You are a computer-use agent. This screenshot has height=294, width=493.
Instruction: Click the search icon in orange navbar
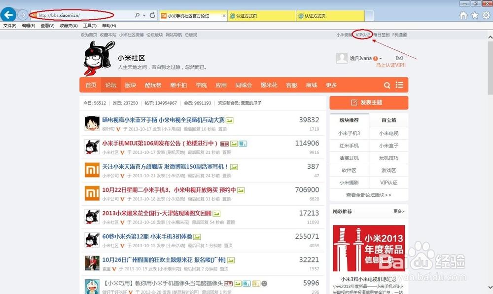pos(387,85)
